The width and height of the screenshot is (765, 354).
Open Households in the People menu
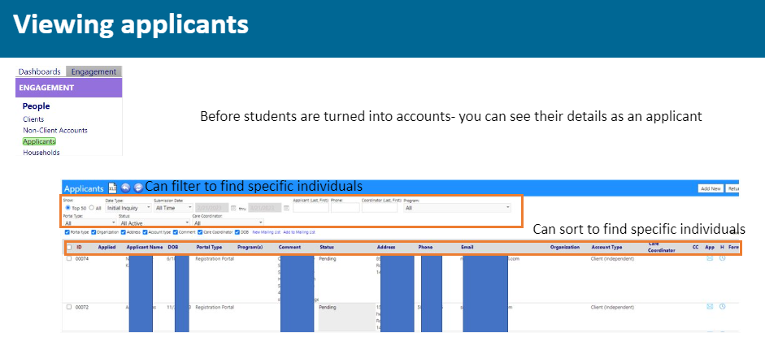(41, 153)
